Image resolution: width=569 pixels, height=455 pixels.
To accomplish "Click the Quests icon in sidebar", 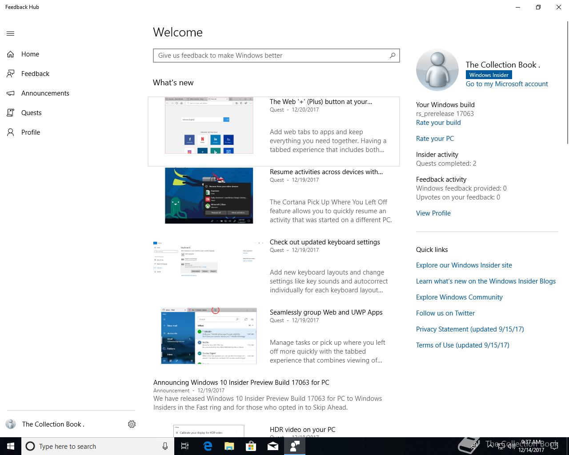I will click(11, 113).
